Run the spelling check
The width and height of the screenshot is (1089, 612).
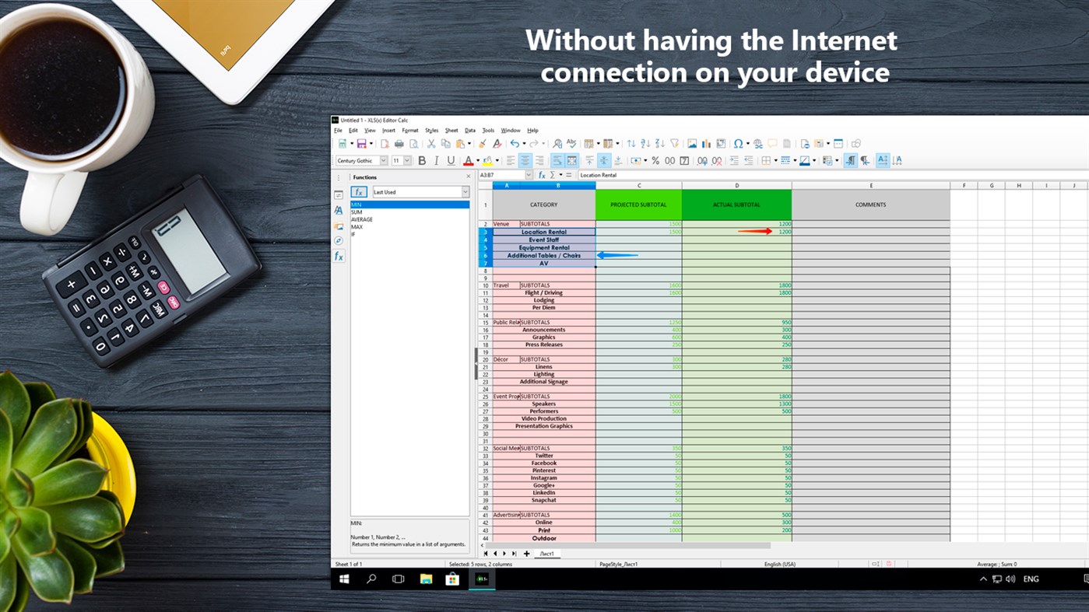(x=572, y=143)
